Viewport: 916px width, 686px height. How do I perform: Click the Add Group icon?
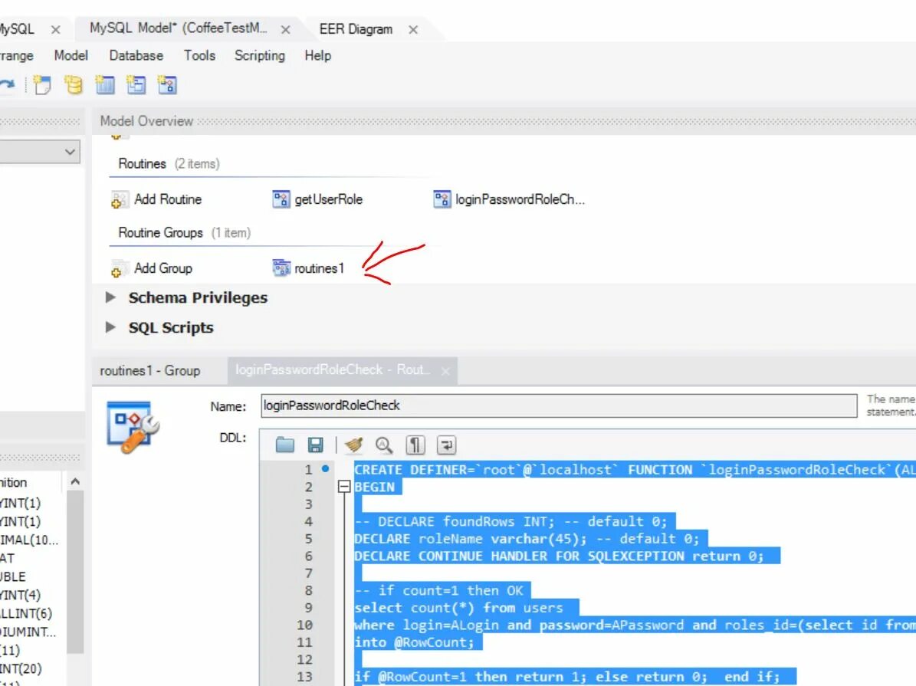point(119,269)
